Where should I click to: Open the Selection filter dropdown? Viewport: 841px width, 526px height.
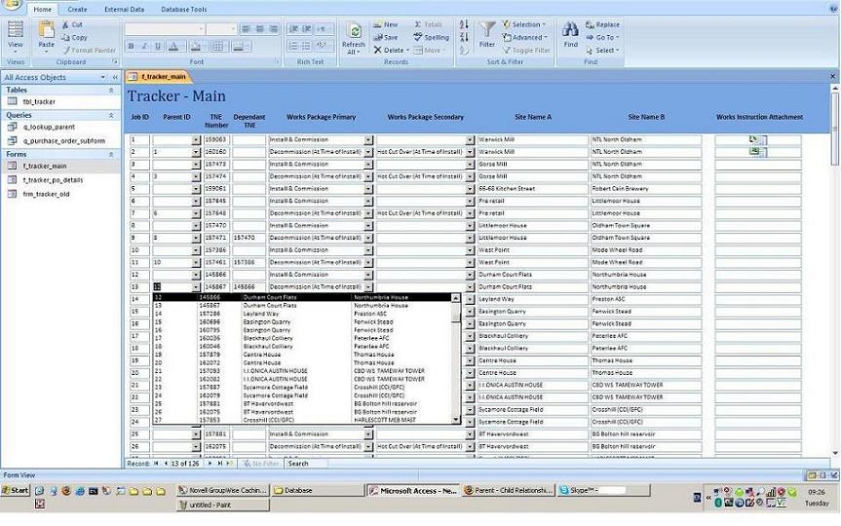524,24
